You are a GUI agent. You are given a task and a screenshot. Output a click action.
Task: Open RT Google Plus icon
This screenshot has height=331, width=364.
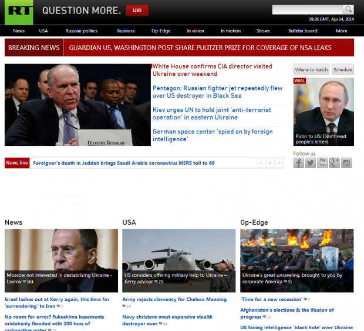pos(334,163)
